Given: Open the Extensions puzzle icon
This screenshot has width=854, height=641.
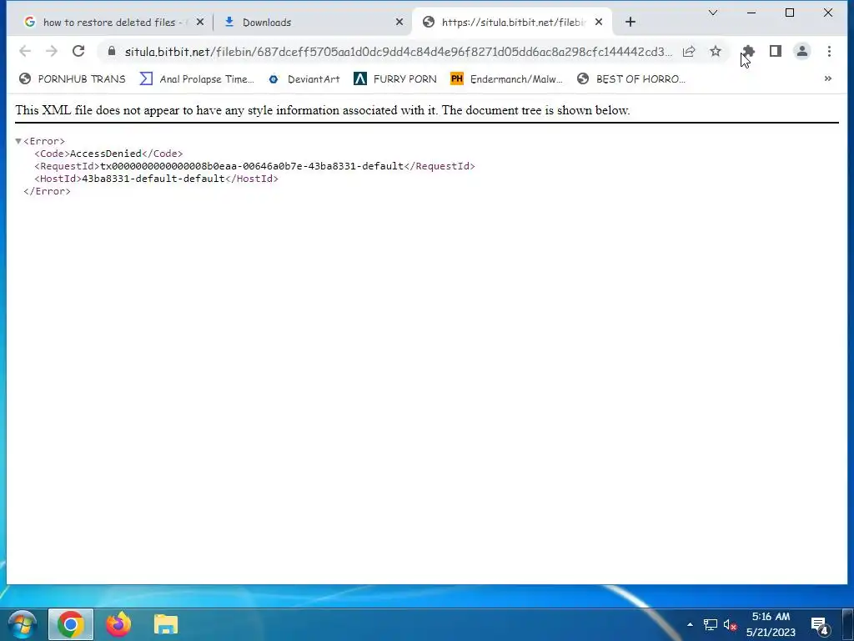Looking at the screenshot, I should [748, 51].
